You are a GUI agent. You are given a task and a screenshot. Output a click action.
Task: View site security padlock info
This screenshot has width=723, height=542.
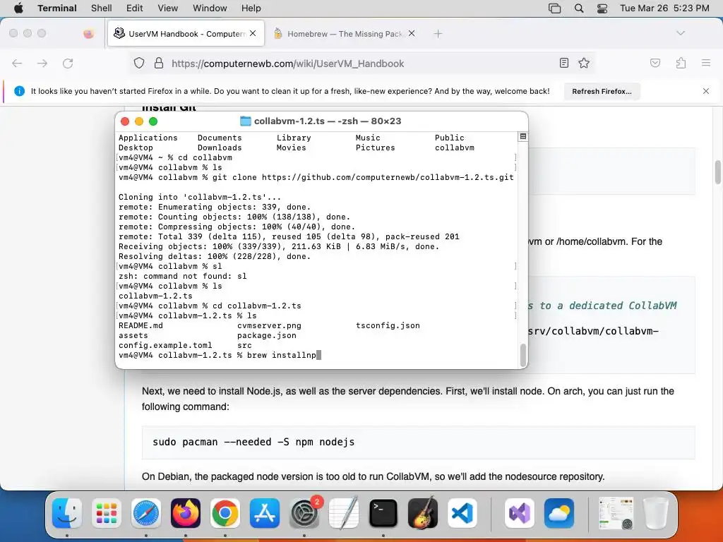(x=159, y=63)
